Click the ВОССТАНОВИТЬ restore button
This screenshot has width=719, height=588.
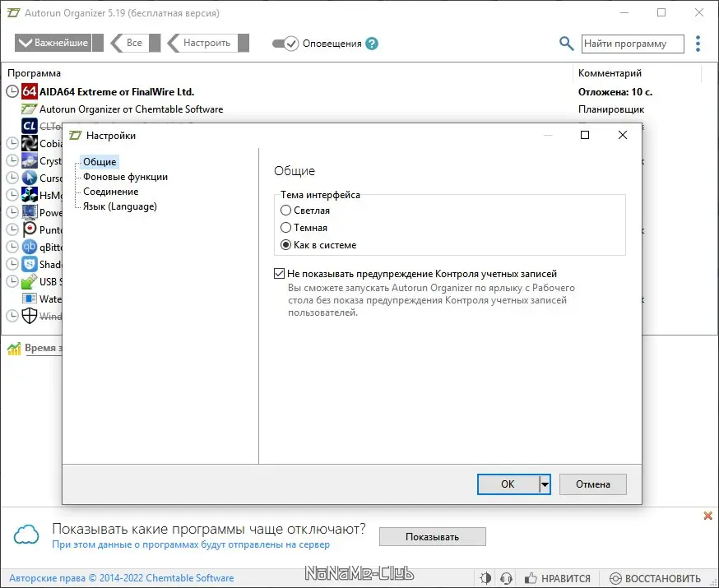tap(655, 578)
